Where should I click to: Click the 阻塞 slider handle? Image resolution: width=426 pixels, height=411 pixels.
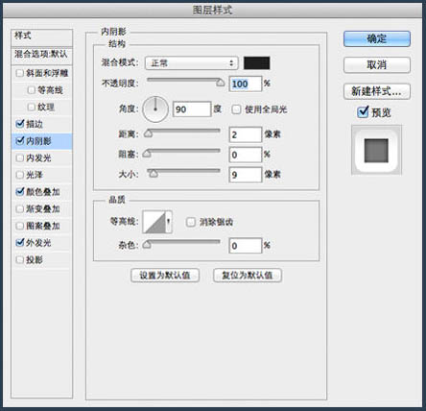point(147,154)
